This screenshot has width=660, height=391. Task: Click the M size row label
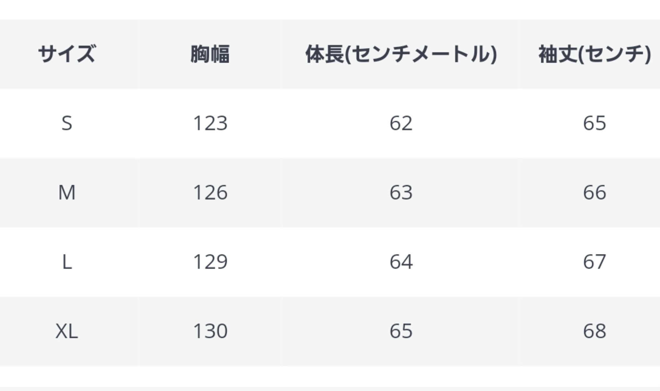coord(67,193)
